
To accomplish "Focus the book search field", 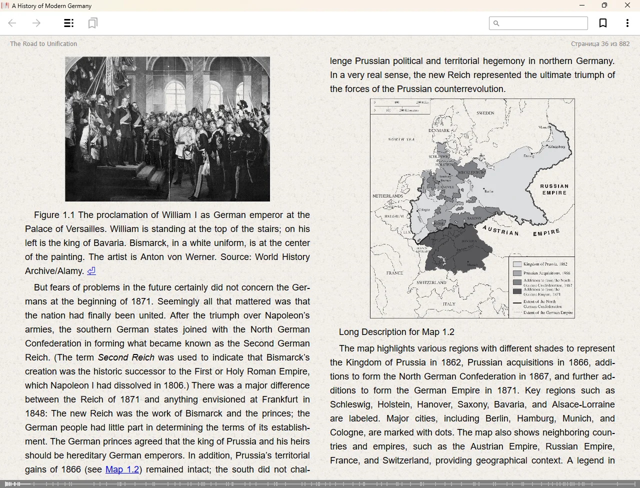I will [x=543, y=23].
